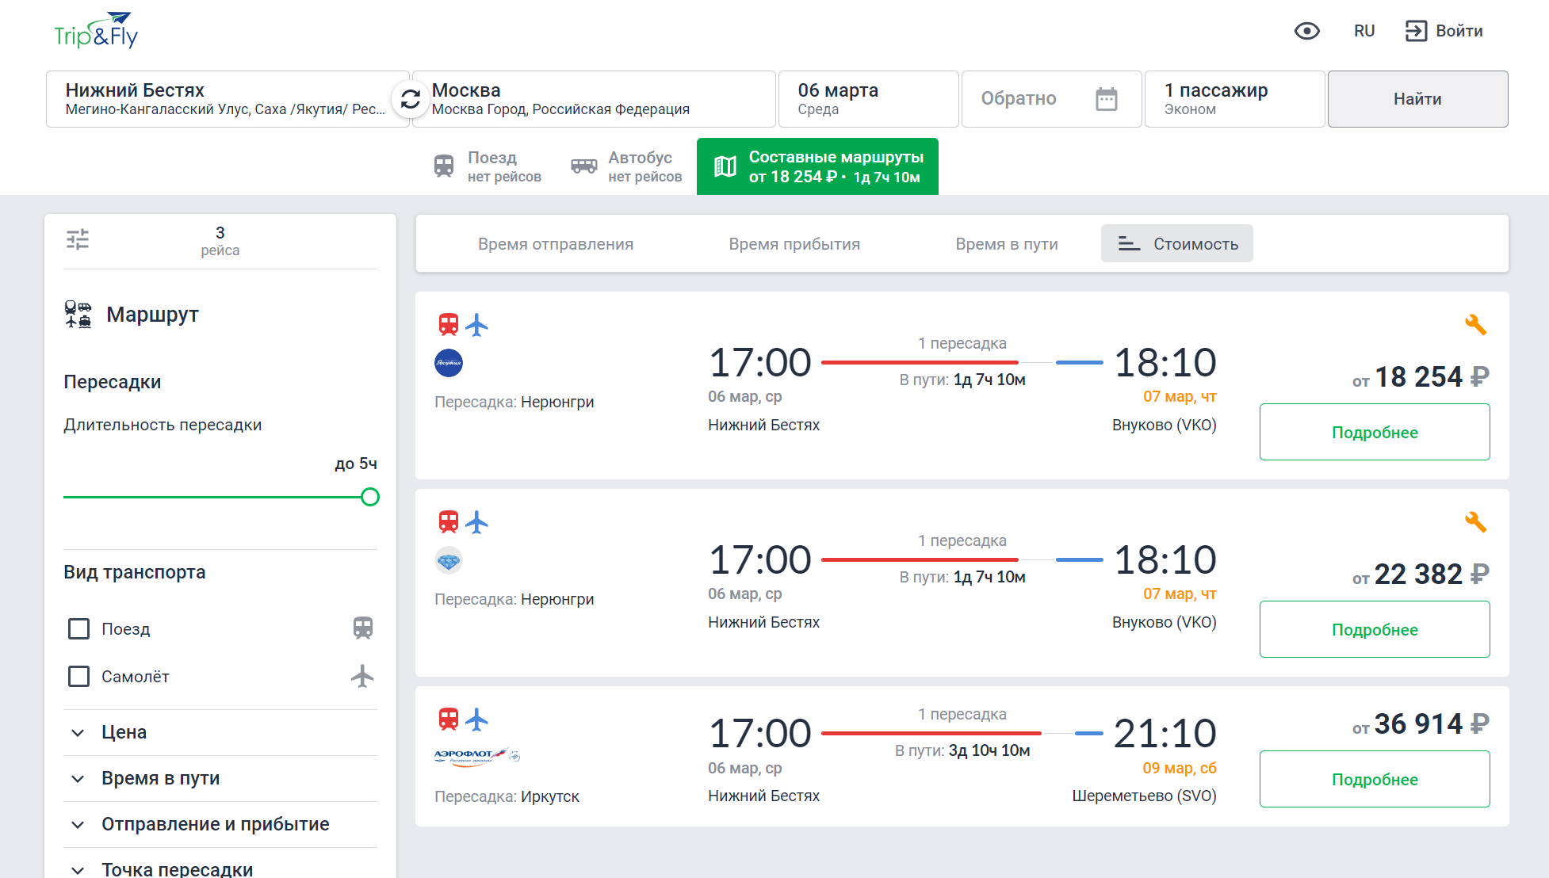Open the Trip&Fly logo homepage
The image size is (1549, 878).
(x=96, y=31)
